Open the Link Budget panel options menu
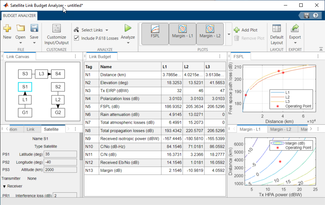This screenshot has height=205, width=325. click(220, 57)
